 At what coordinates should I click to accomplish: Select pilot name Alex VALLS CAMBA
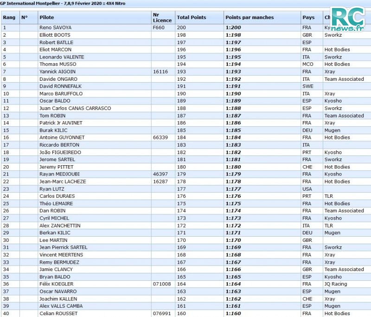tap(61, 306)
